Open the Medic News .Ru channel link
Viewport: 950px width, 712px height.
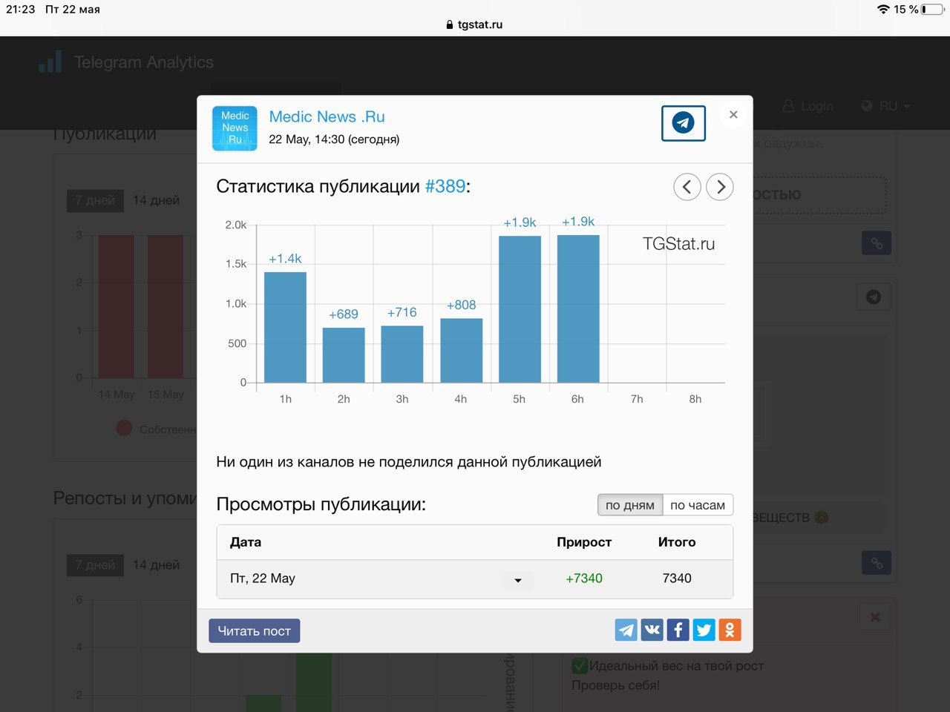(327, 116)
